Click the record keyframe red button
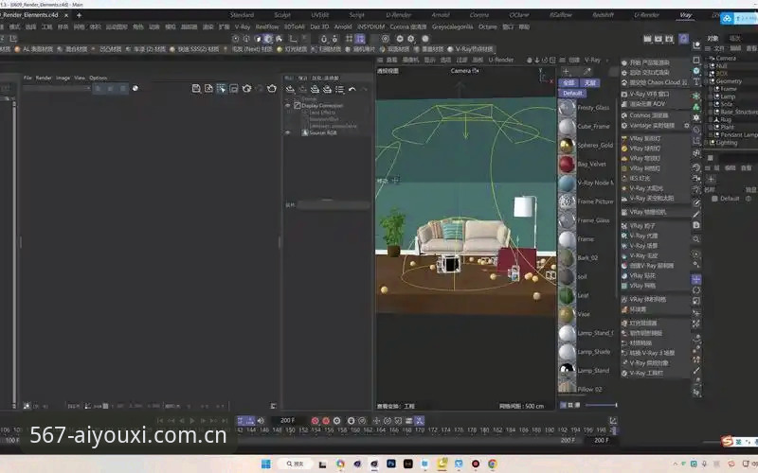758x473 pixels. coord(315,421)
